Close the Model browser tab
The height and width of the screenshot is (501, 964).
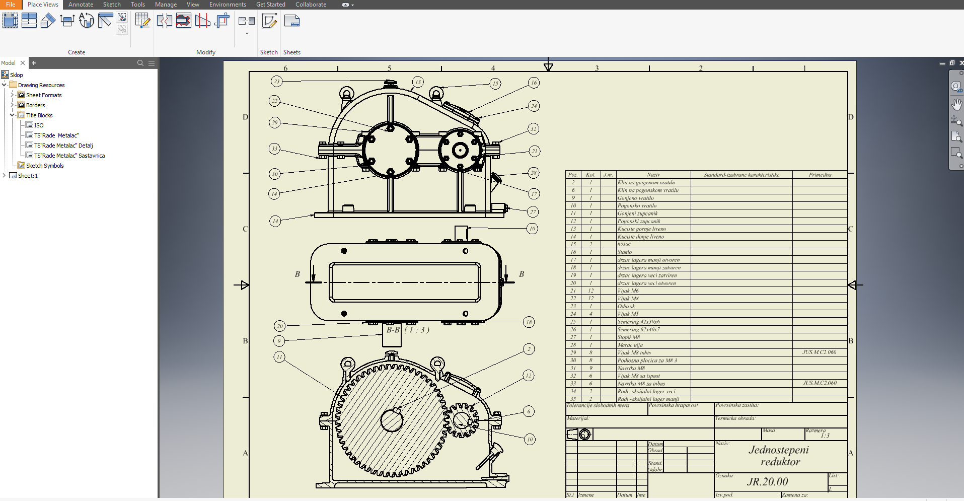tap(22, 63)
